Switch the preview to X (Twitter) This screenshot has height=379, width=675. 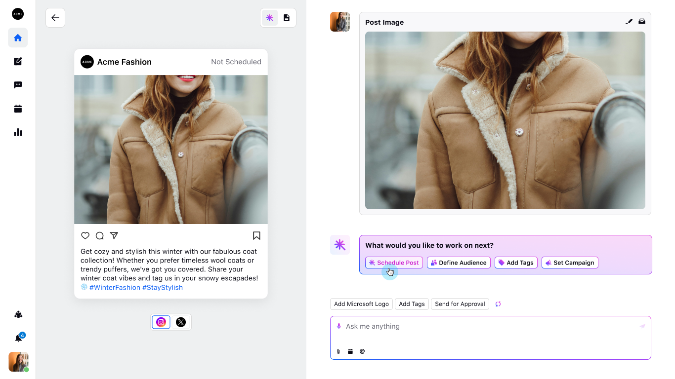click(181, 322)
